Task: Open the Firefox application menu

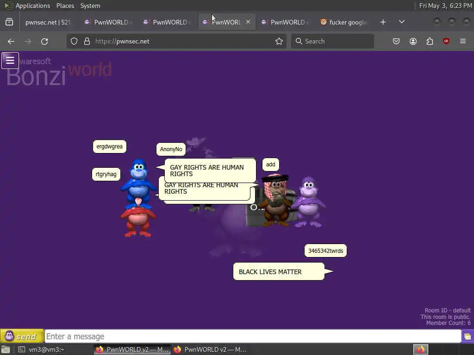Action: (463, 41)
